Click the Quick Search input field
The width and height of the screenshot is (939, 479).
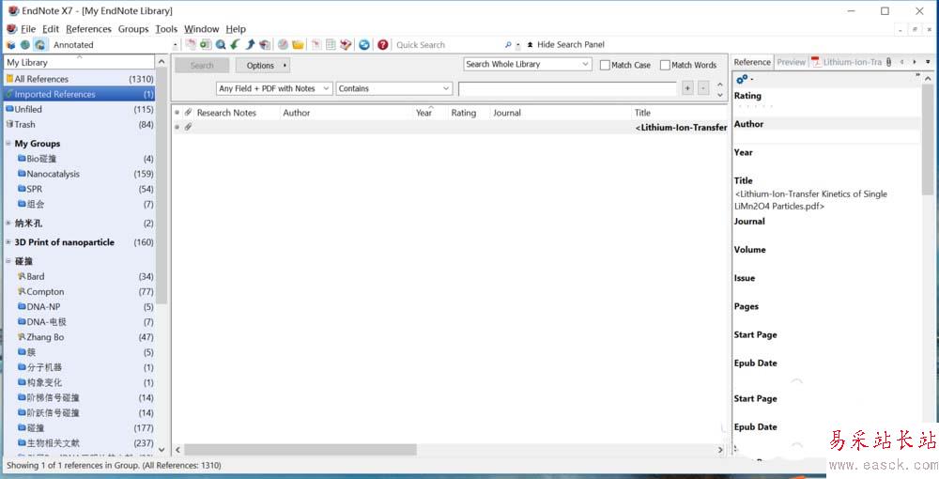click(x=449, y=45)
